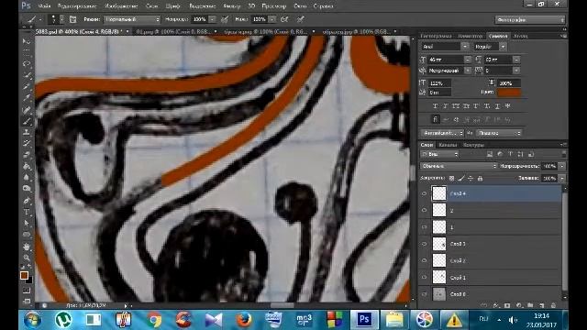Open the text language dropdown
The height and width of the screenshot is (330, 587).
point(442,133)
